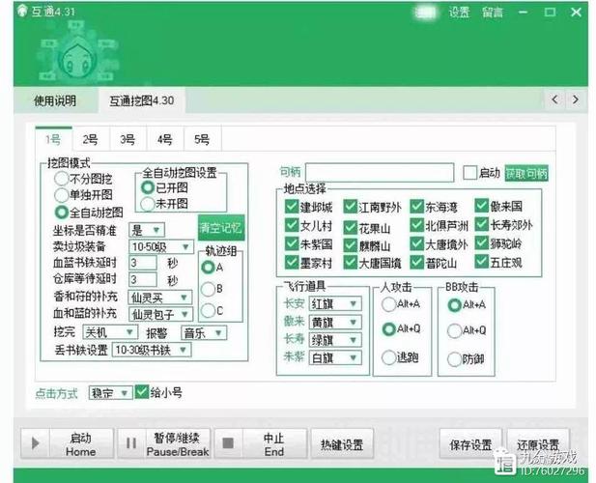Open 傲来 flag dropdown

335,323
